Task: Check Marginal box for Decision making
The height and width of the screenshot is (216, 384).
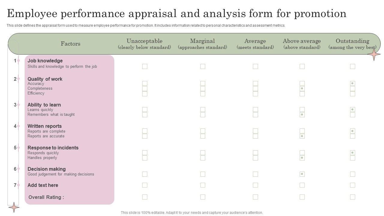Action: (x=203, y=174)
